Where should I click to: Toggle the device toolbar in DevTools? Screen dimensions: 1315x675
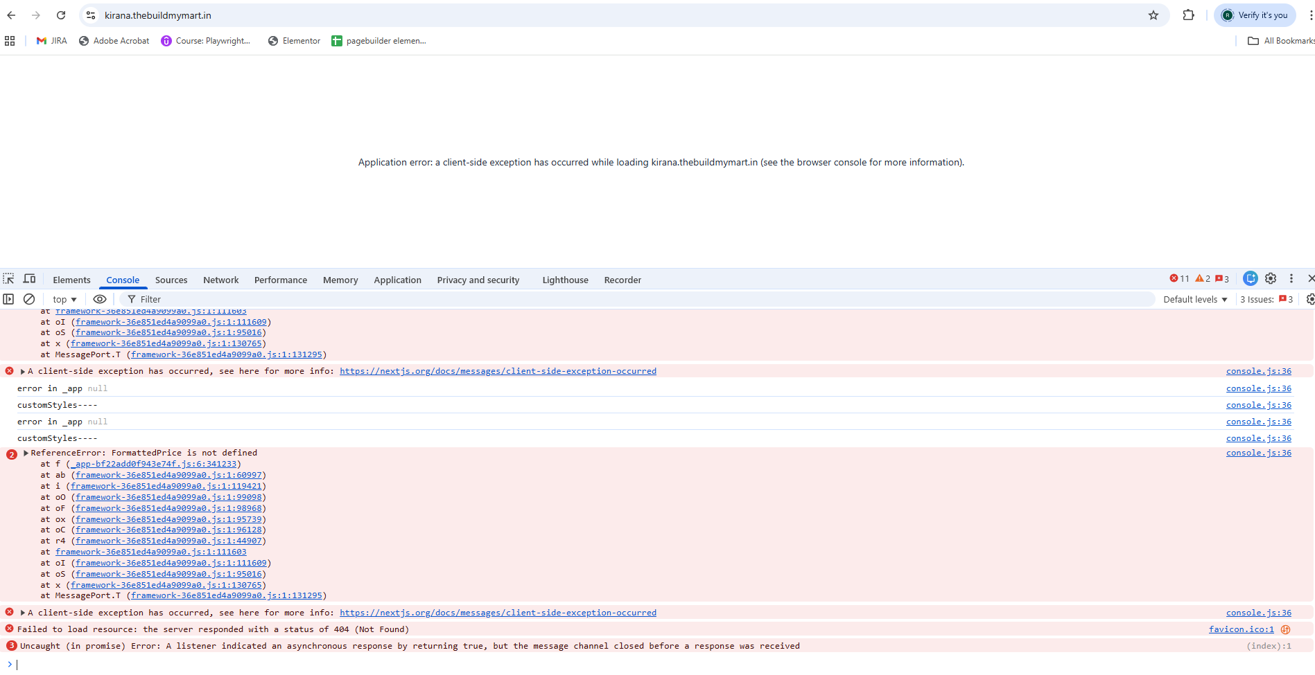29,279
